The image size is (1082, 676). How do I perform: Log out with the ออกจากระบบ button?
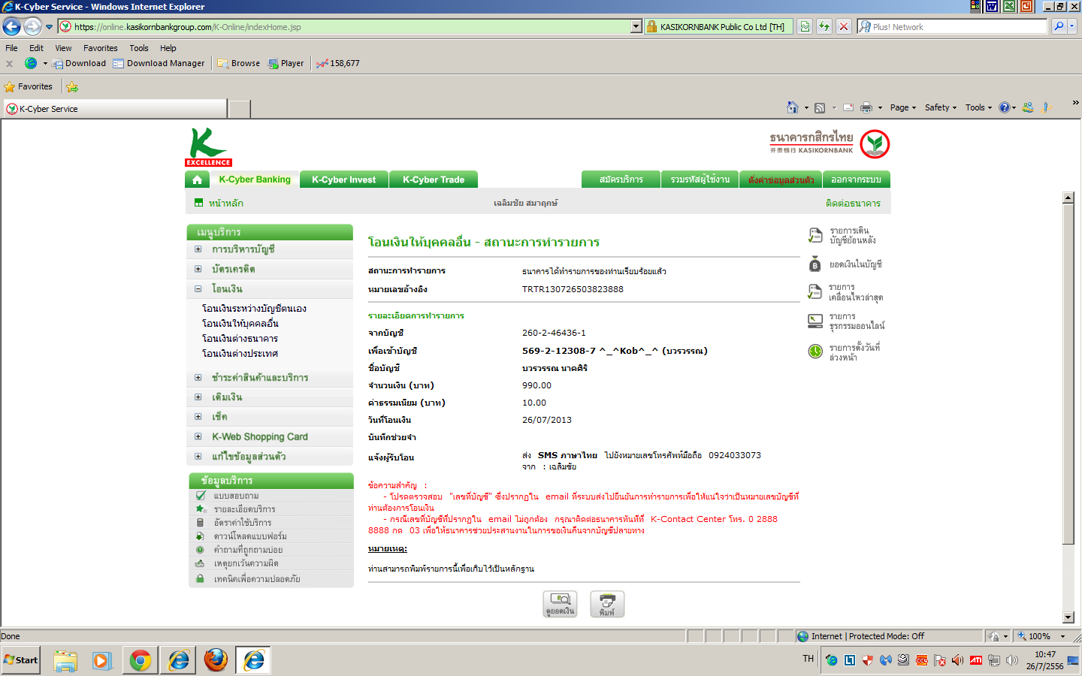tap(856, 180)
